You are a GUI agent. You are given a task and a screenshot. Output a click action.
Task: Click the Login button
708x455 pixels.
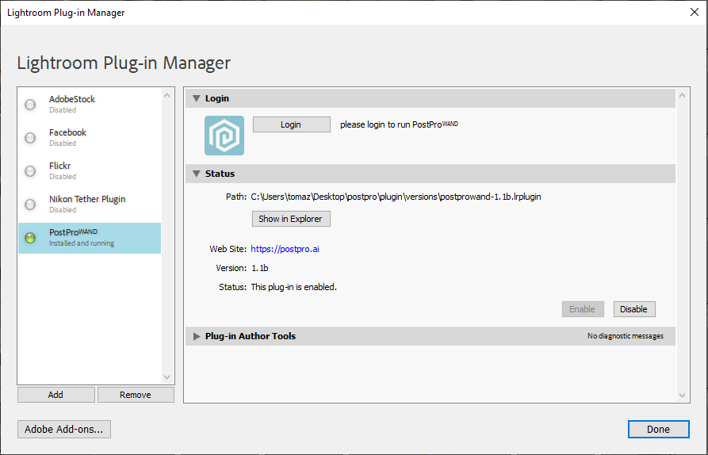pyautogui.click(x=291, y=124)
